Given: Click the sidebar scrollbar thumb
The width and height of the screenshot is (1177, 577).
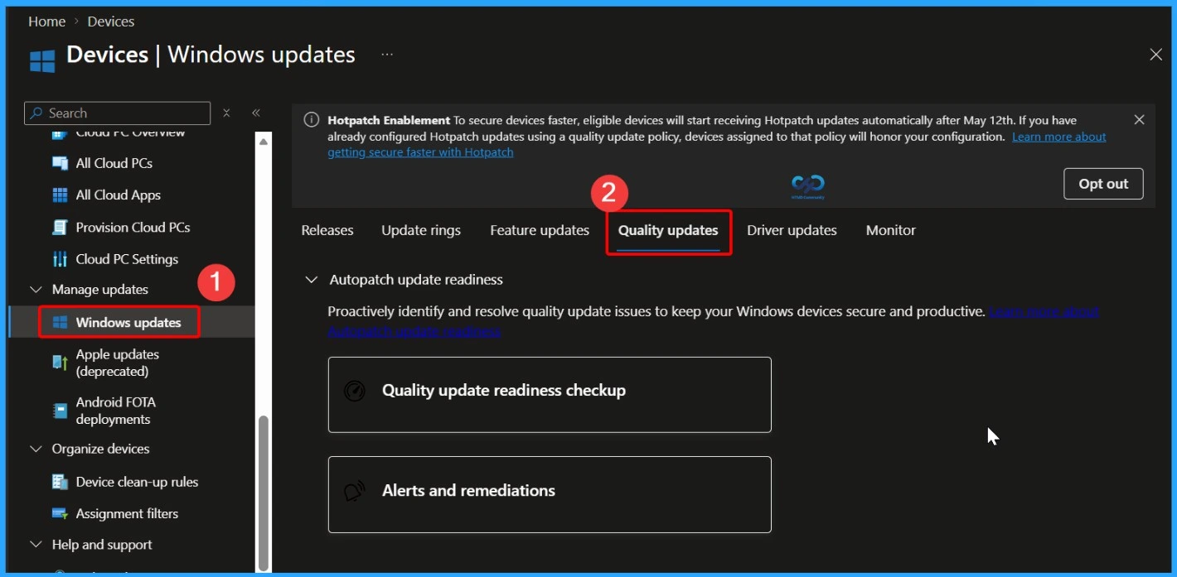Looking at the screenshot, I should click(264, 492).
